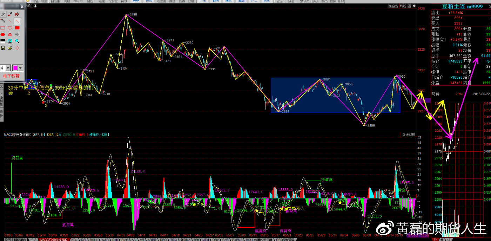Open the magenta pen color dropdown
The image size is (491, 241).
point(20,68)
